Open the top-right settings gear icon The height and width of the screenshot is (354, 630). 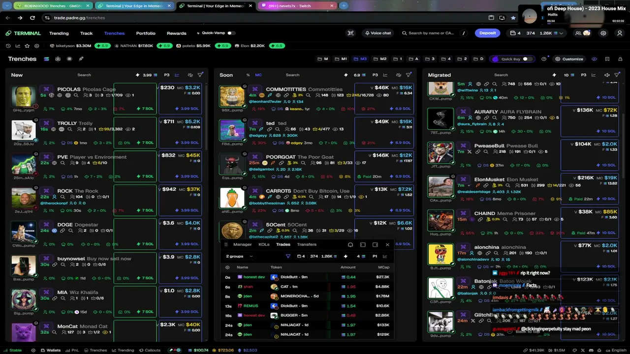tap(603, 33)
